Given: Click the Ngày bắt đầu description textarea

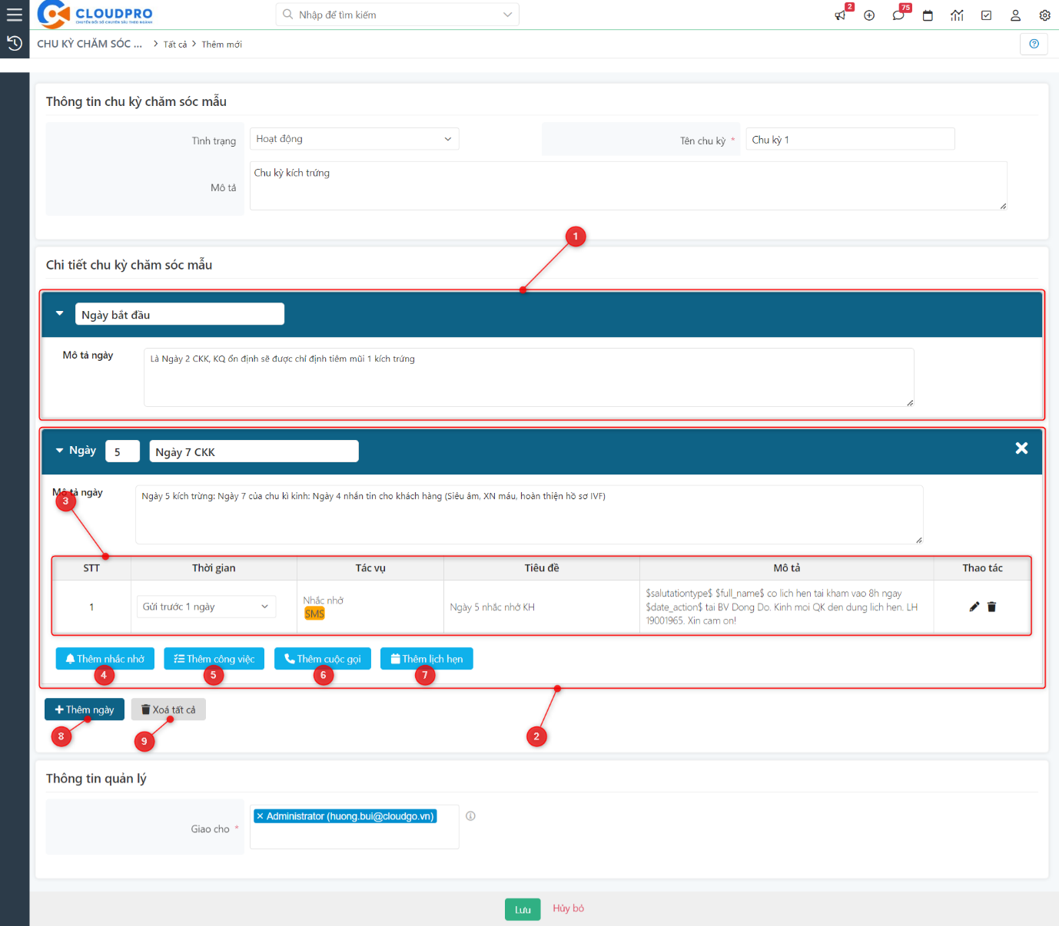Looking at the screenshot, I should pos(529,377).
